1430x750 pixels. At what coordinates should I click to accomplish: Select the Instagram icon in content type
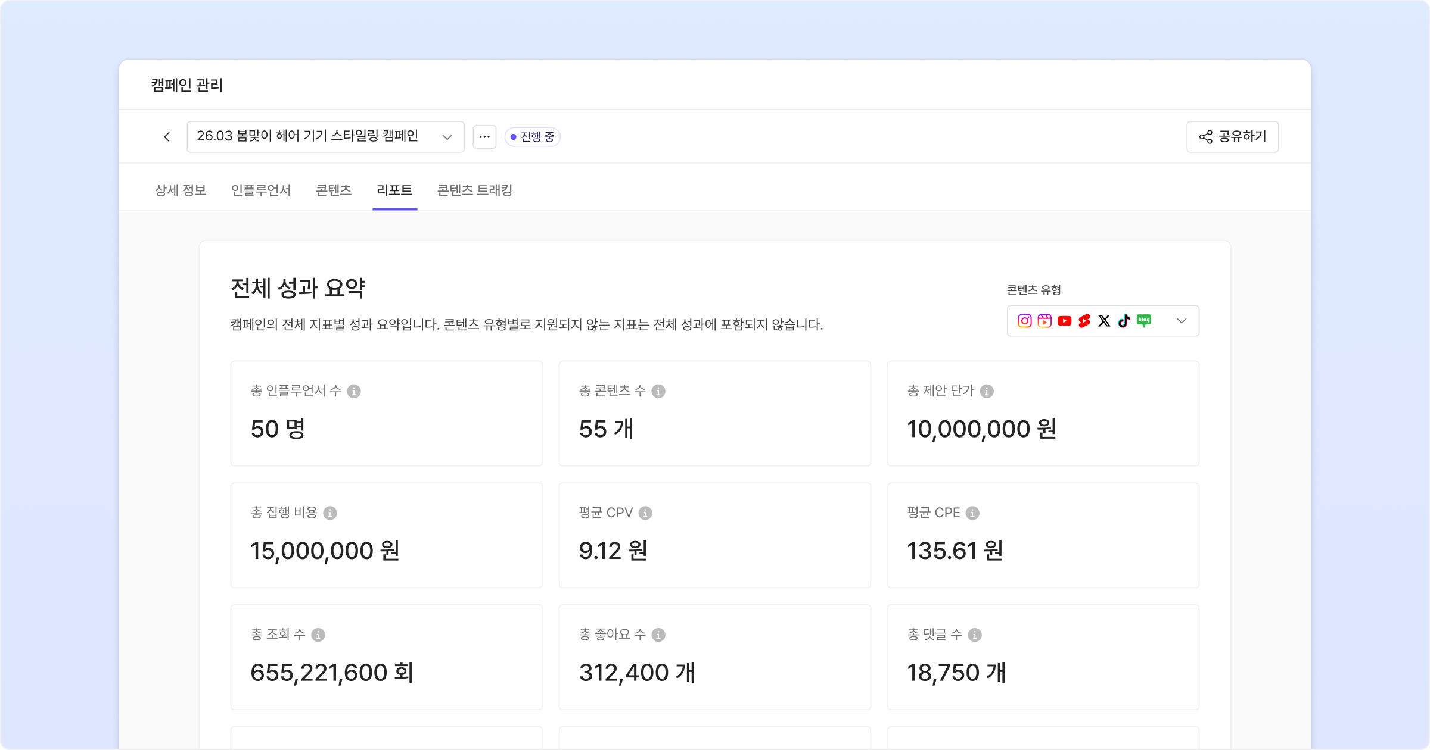1024,321
